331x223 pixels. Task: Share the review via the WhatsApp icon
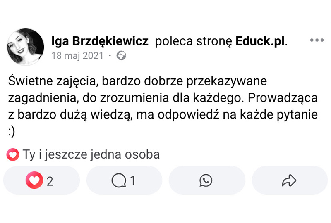[206, 180]
